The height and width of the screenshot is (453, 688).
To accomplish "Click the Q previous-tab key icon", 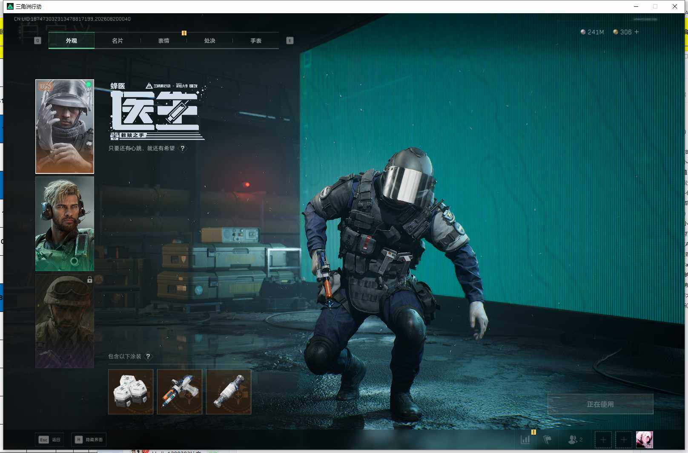I will [37, 40].
